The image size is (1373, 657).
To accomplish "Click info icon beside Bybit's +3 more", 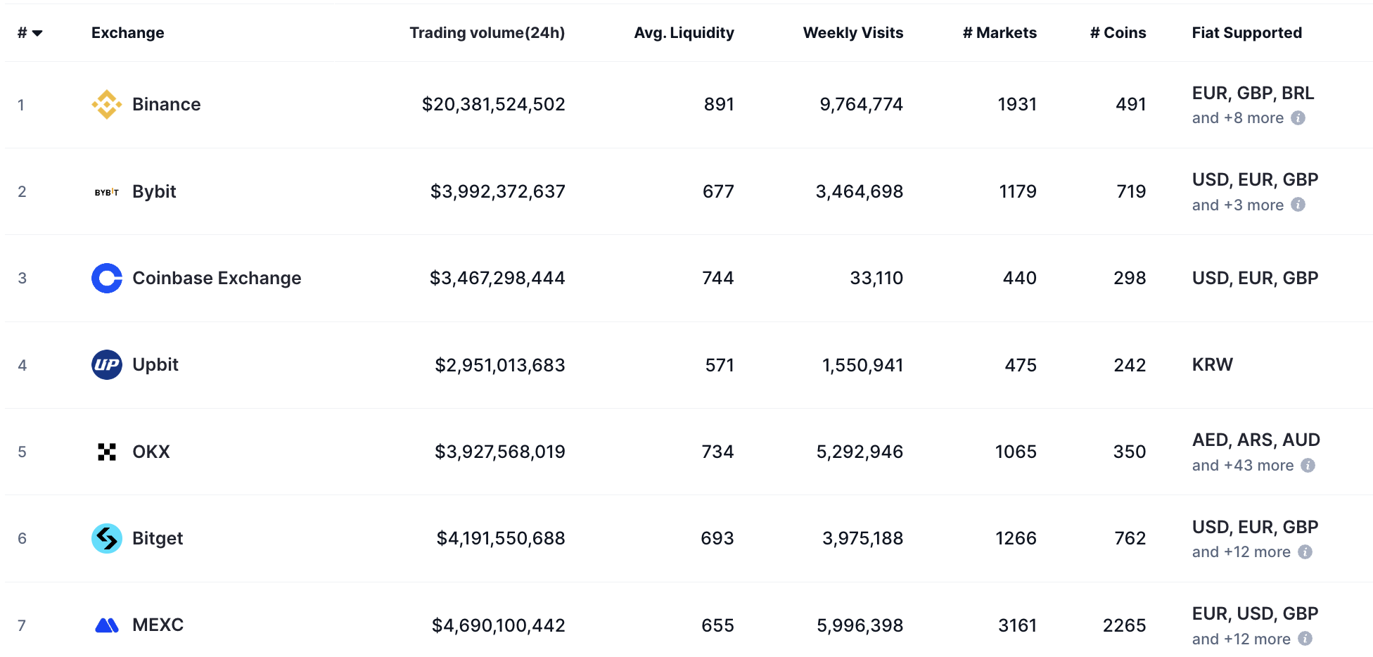I will pos(1298,205).
